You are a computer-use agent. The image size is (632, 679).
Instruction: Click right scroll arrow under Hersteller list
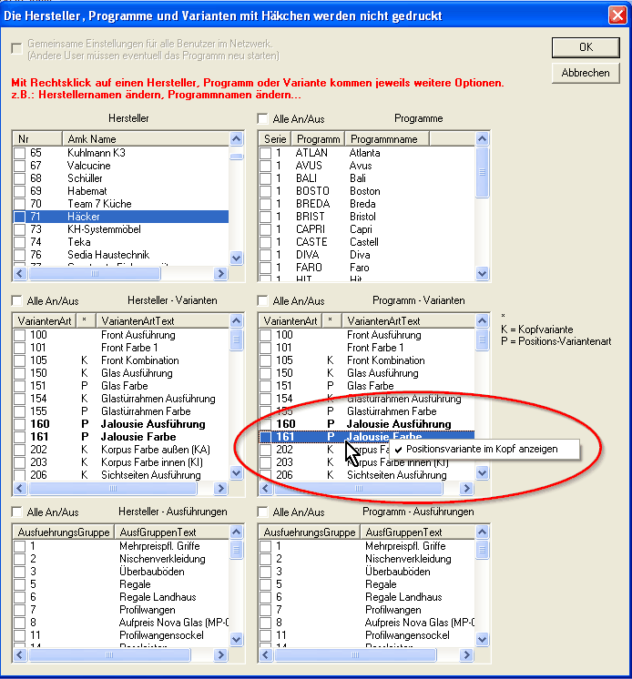[220, 274]
